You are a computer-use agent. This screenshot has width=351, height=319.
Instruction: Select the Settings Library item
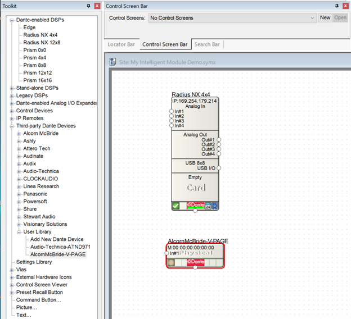(34, 262)
